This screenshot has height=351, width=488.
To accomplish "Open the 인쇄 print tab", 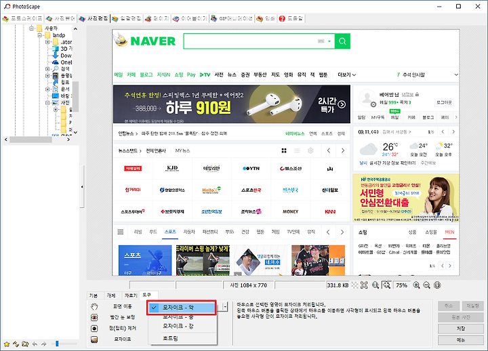I will (x=266, y=19).
